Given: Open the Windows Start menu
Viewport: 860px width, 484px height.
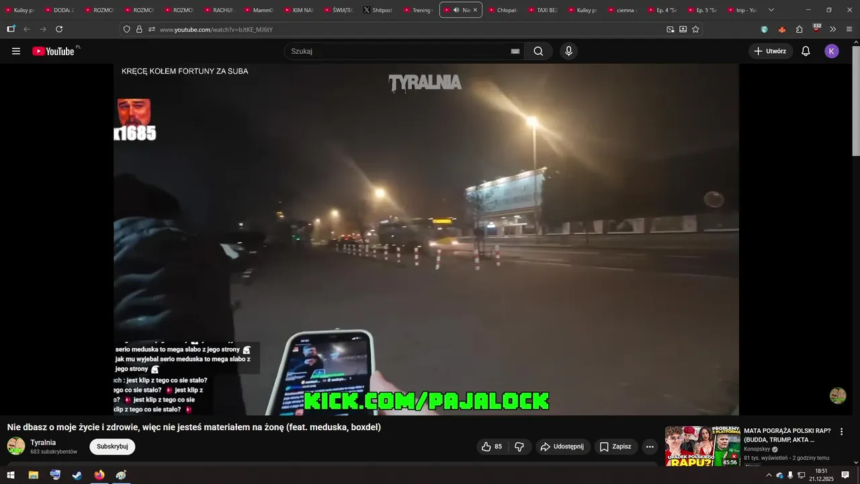Looking at the screenshot, I should tap(11, 475).
